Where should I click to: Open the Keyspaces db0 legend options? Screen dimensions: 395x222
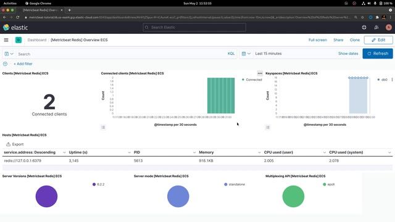pos(392,80)
